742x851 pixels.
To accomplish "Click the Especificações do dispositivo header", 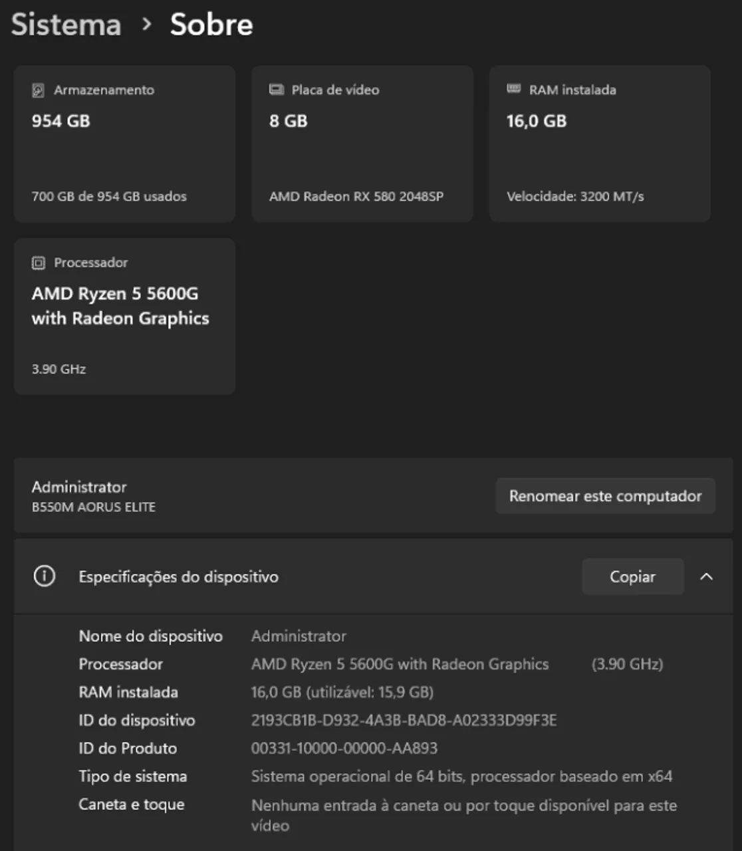I will click(x=373, y=576).
